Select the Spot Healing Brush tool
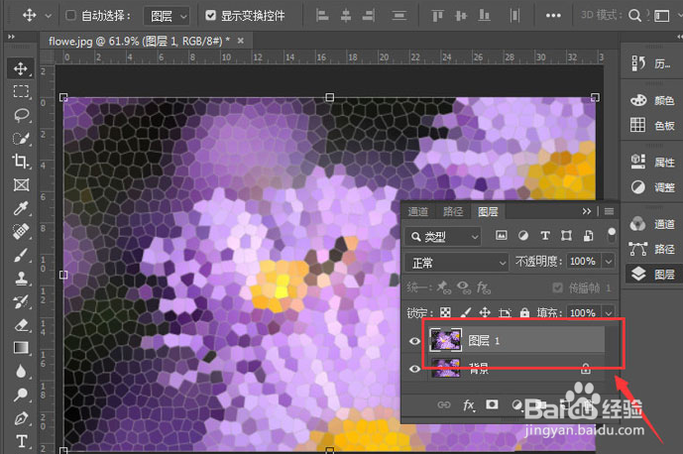 [21, 231]
